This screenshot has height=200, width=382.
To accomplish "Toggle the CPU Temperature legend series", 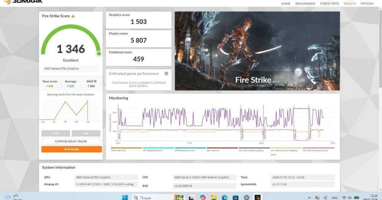I will pos(158,150).
